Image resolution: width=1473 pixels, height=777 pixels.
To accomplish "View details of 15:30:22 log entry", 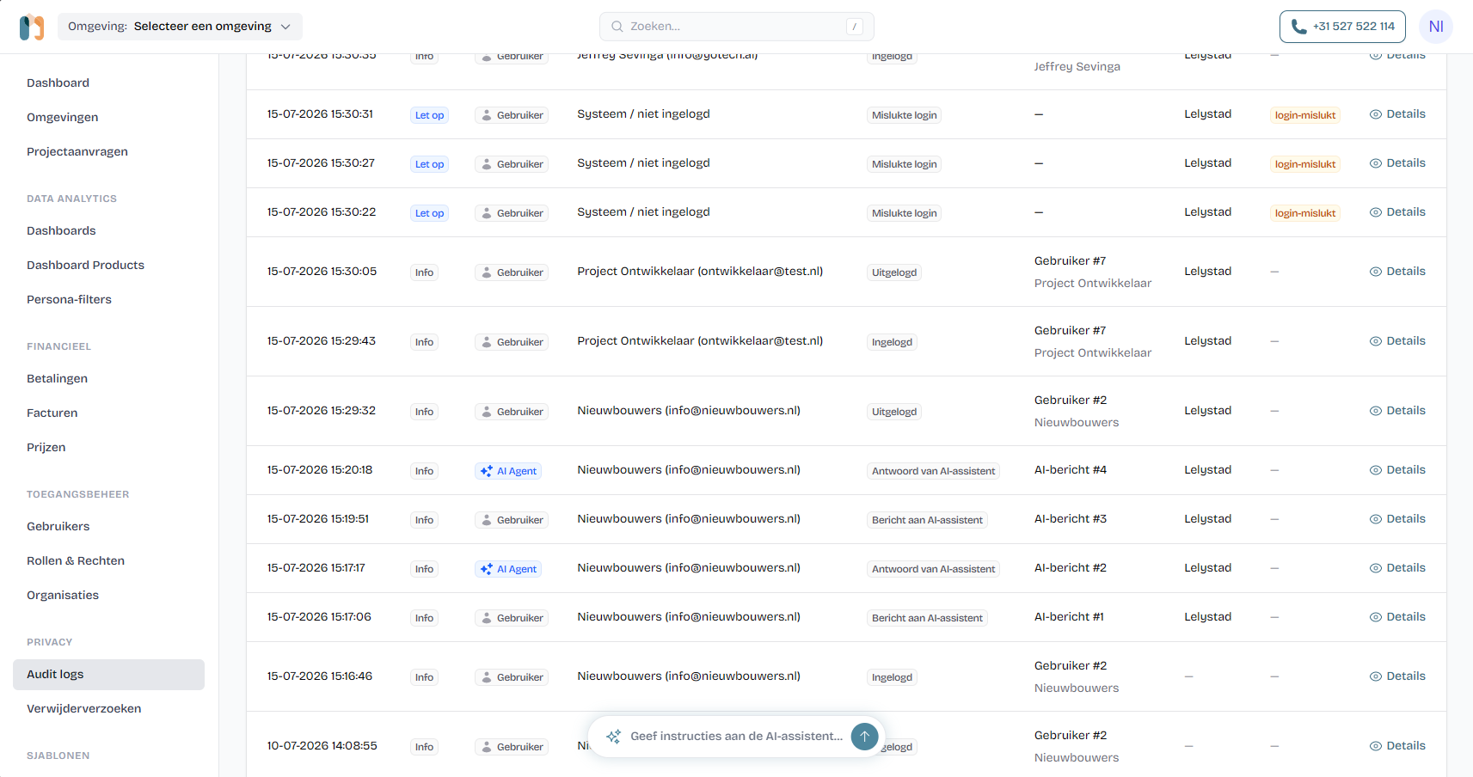I will [1397, 212].
